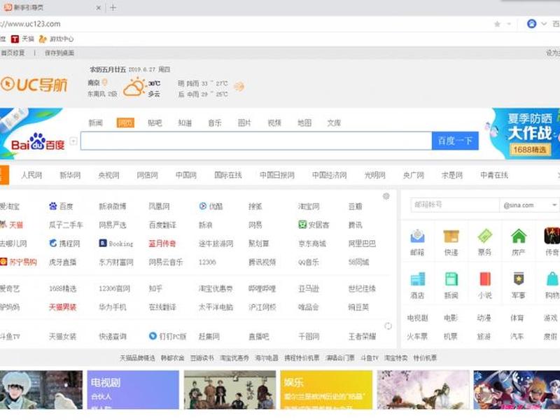The height and width of the screenshot is (420, 560).
Task: Select the 地图 search tab
Action: (x=304, y=123)
